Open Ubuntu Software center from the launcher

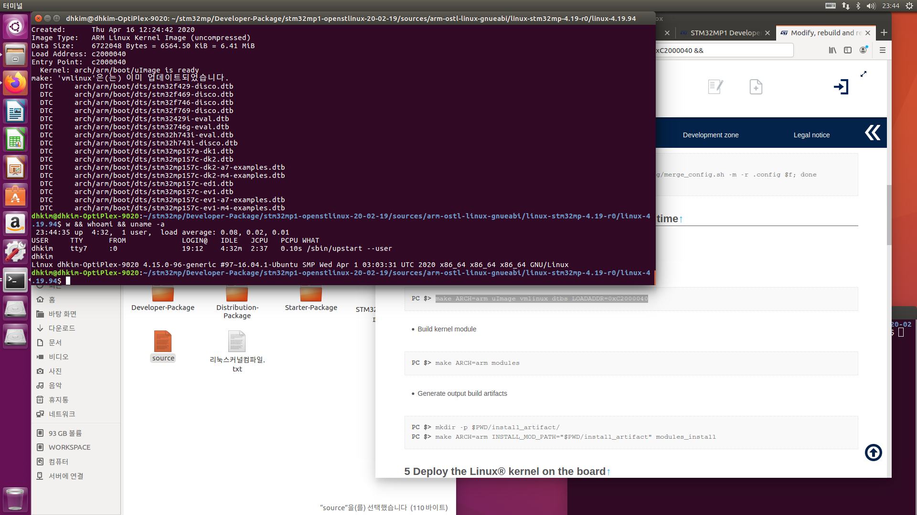click(15, 196)
